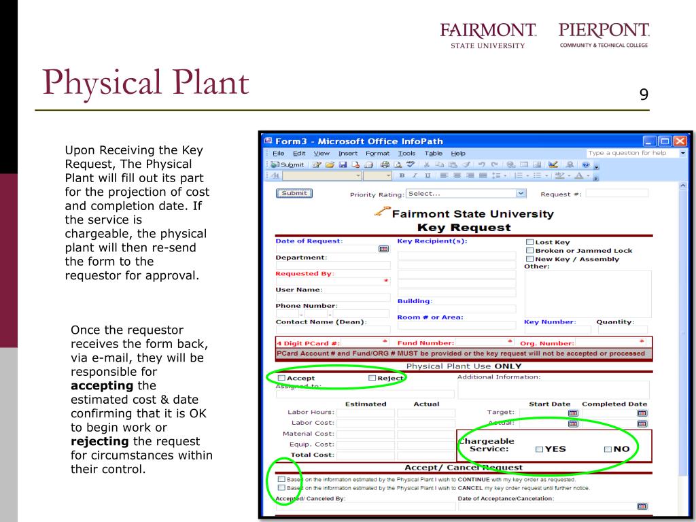Screen dimensions: 696x522
Task: Open the File menu
Action: point(278,153)
